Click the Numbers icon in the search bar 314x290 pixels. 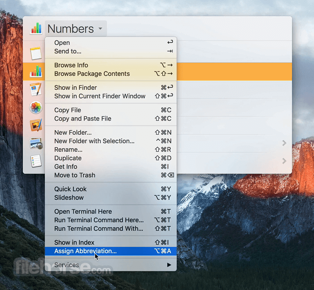36,28
